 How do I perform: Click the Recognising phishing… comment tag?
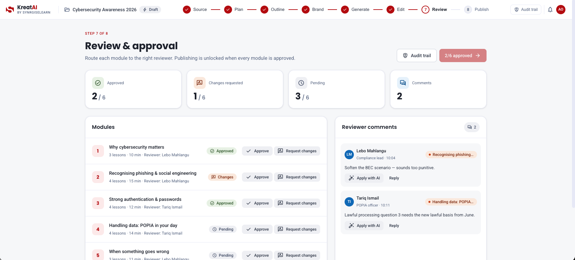(451, 155)
